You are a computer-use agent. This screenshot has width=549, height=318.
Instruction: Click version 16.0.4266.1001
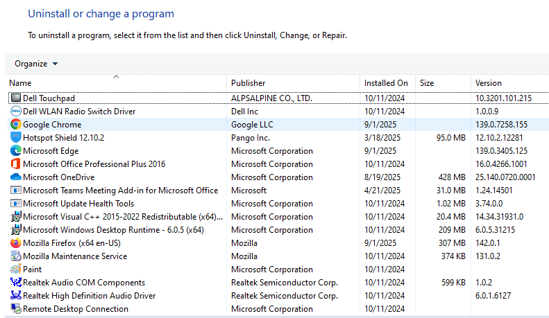[x=501, y=164]
